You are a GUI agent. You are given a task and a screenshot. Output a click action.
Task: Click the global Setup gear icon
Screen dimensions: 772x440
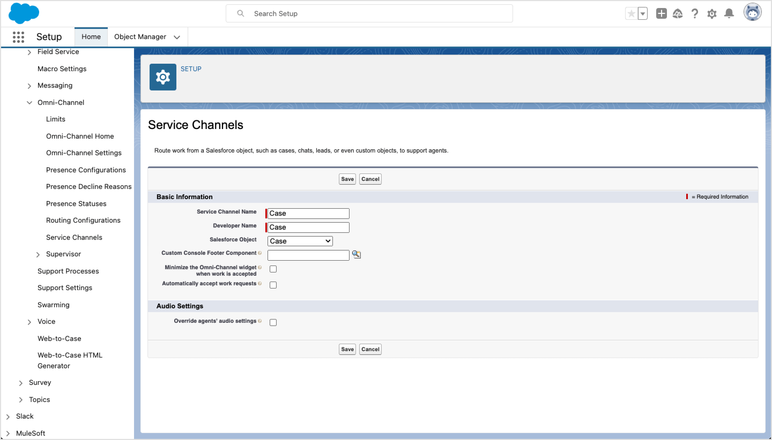click(x=712, y=13)
